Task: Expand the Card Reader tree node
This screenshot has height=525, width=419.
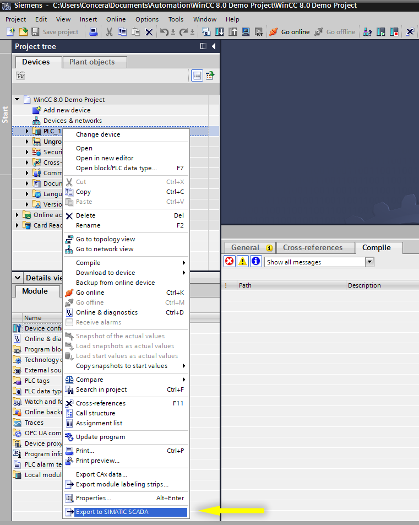Action: point(18,225)
